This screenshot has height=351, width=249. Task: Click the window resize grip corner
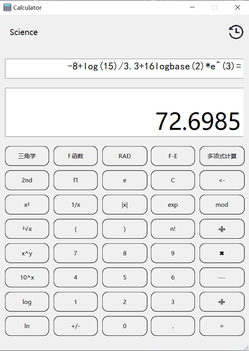pyautogui.click(x=246, y=348)
